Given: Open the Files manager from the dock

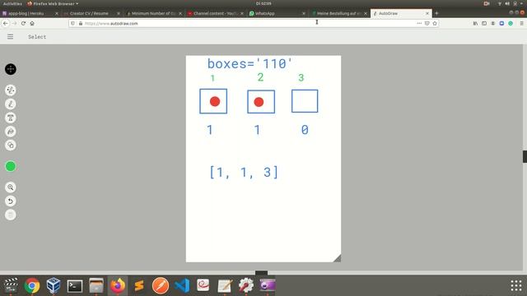Looking at the screenshot, I should pyautogui.click(x=96, y=286).
